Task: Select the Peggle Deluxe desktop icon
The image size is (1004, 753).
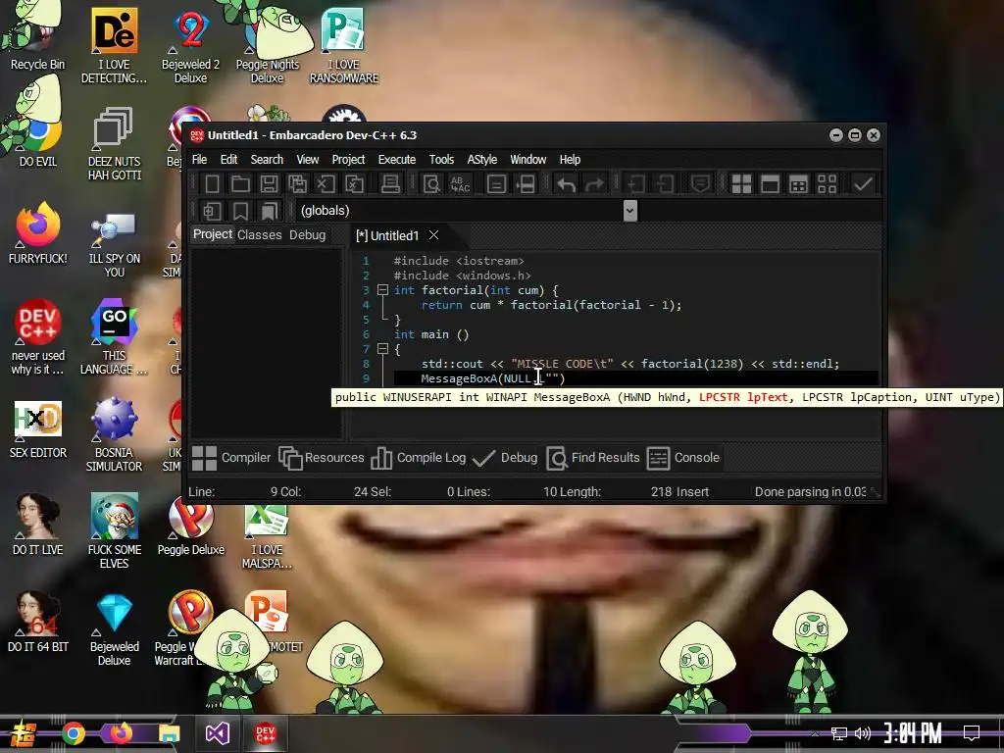Action: point(191,528)
